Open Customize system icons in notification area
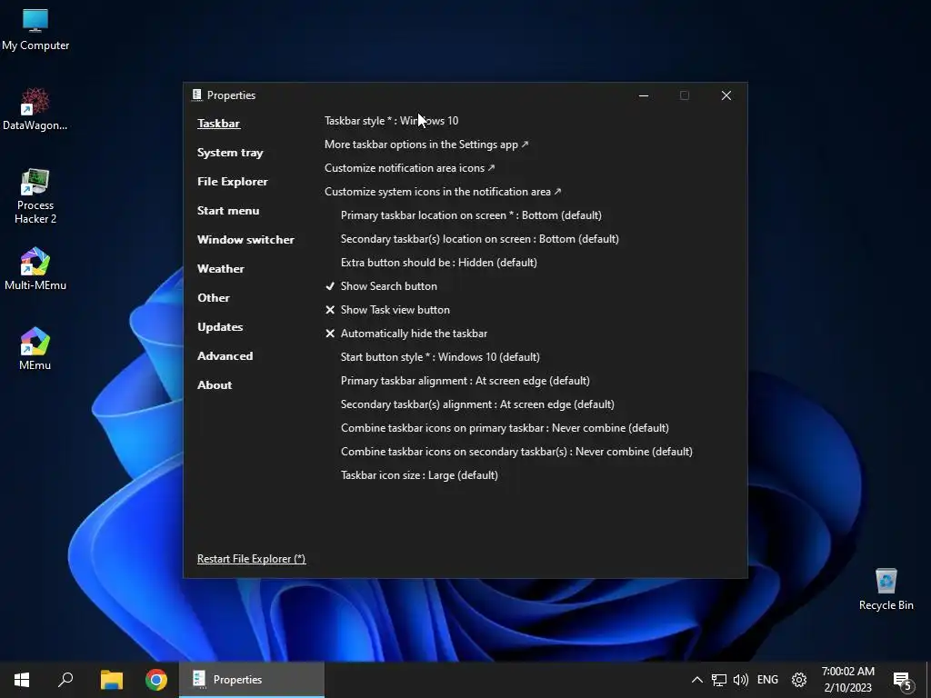 pos(443,192)
